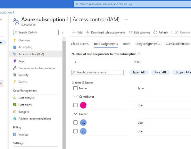
Task: Click the 2000 role assignment limit value
Action: 137,62
